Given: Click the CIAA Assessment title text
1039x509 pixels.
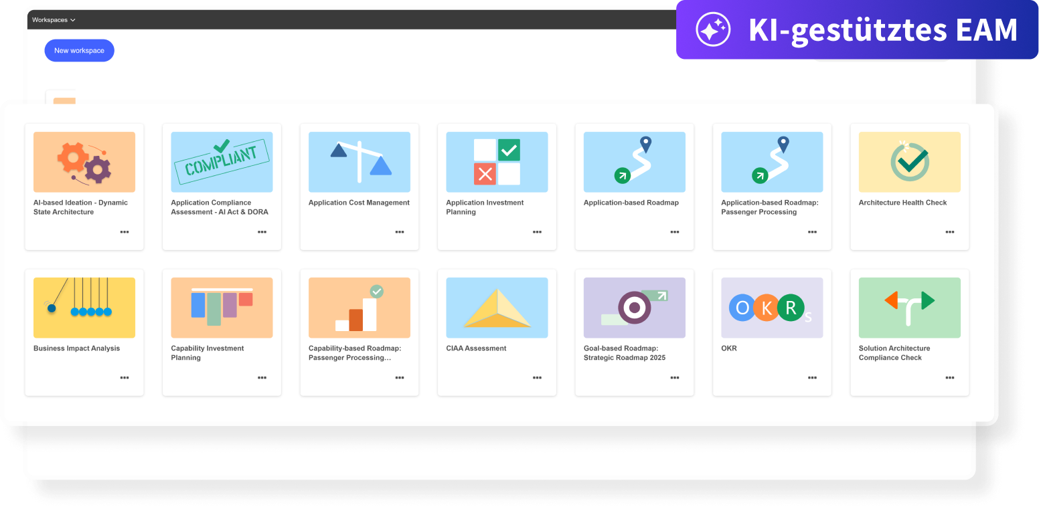Looking at the screenshot, I should pyautogui.click(x=476, y=348).
